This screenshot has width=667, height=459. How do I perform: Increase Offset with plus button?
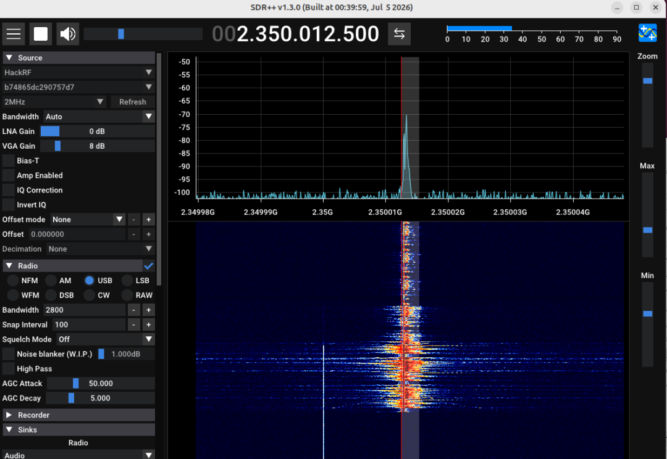click(148, 234)
